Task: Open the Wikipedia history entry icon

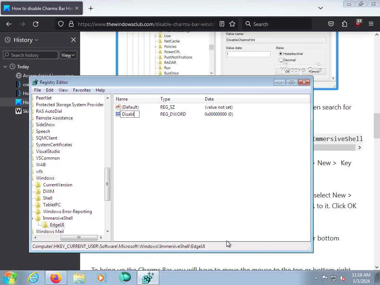Action: pyautogui.click(x=19, y=111)
